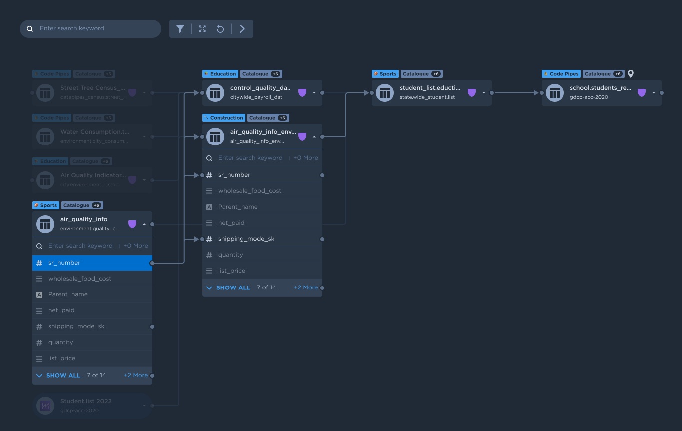The height and width of the screenshot is (431, 682).
Task: Click +0 More in air_quality_info search row
Action: (x=136, y=246)
